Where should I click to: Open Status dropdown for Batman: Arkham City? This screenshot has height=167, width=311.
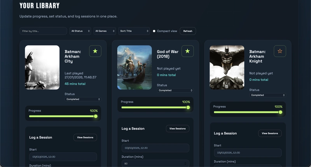(83, 99)
